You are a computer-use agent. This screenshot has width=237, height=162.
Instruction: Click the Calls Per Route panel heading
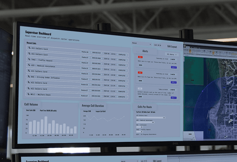click(145, 107)
